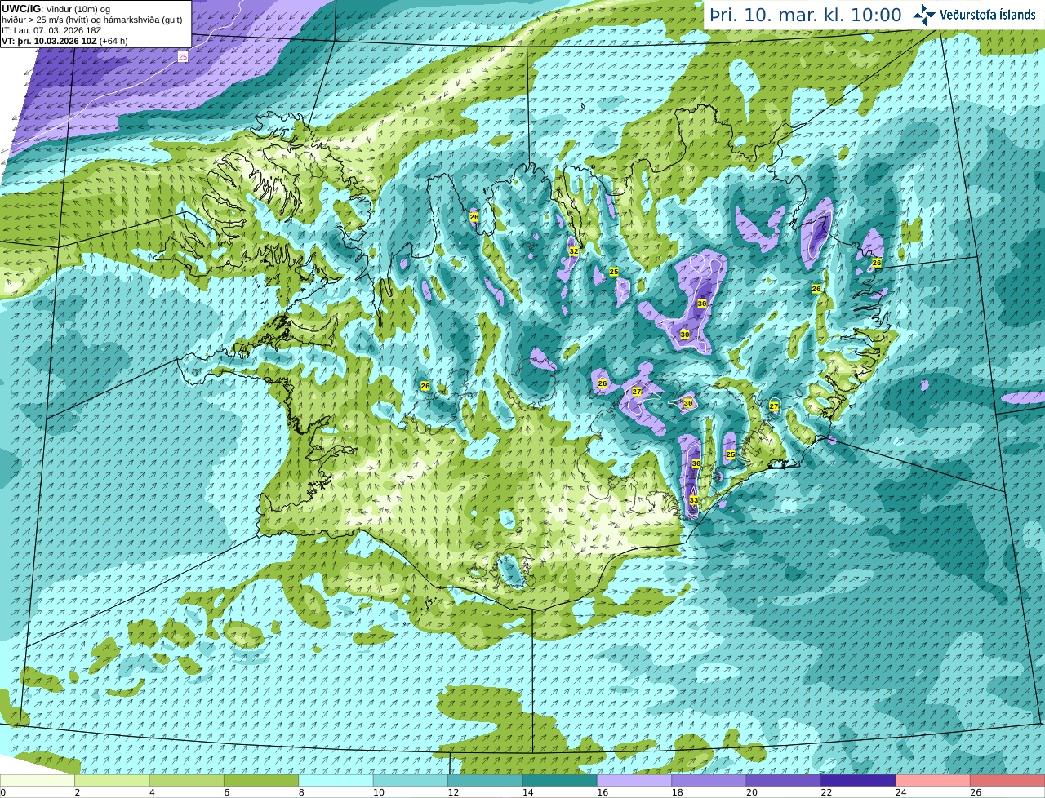Pick the medium purple 18–20 m/s swatch

coord(709,780)
